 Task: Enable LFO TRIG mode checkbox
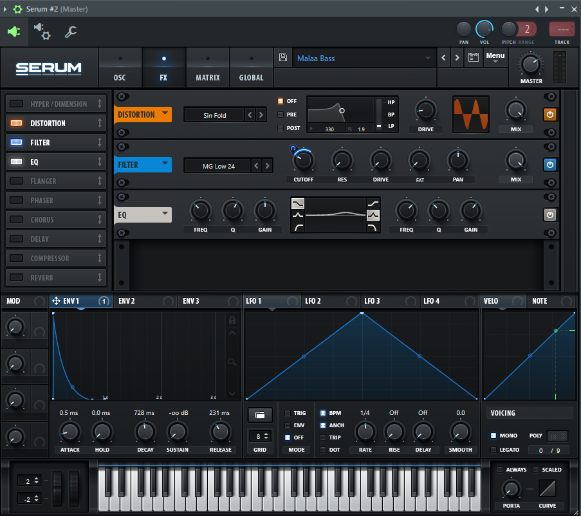(x=288, y=413)
